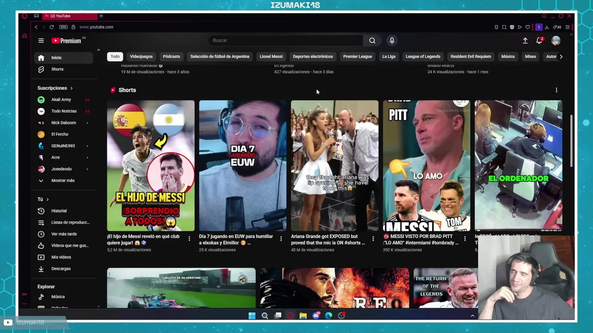
Task: Open the browser downloads icon
Action: coord(547,27)
